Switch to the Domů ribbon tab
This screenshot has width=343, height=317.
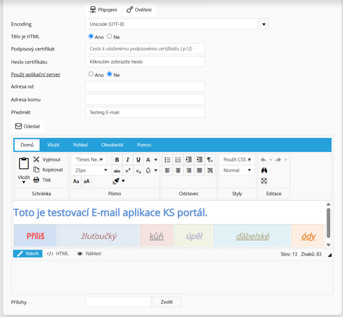click(x=27, y=145)
